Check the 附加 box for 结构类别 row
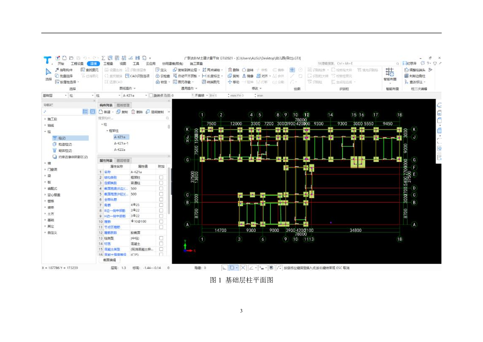The width and height of the screenshot is (483, 342). click(x=161, y=178)
